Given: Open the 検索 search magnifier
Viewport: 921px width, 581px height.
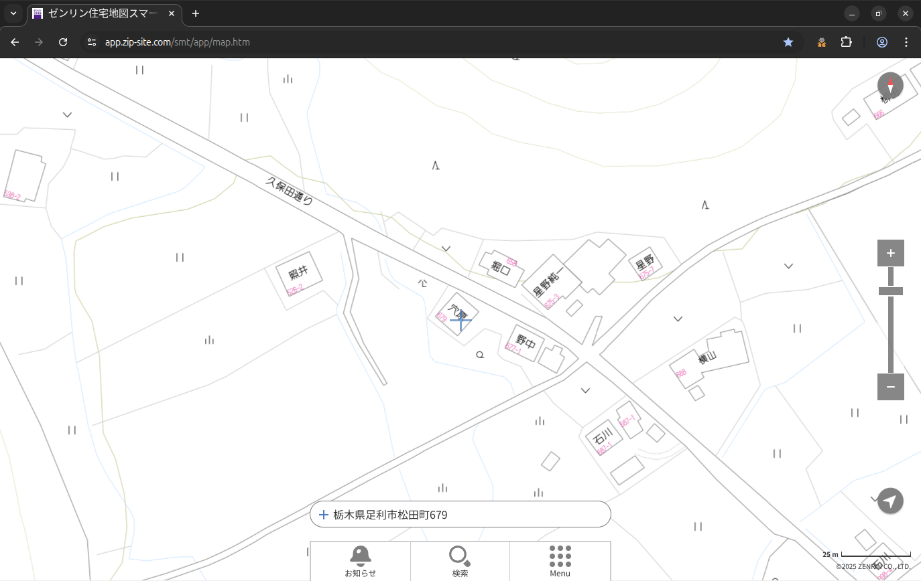Looking at the screenshot, I should click(x=460, y=561).
